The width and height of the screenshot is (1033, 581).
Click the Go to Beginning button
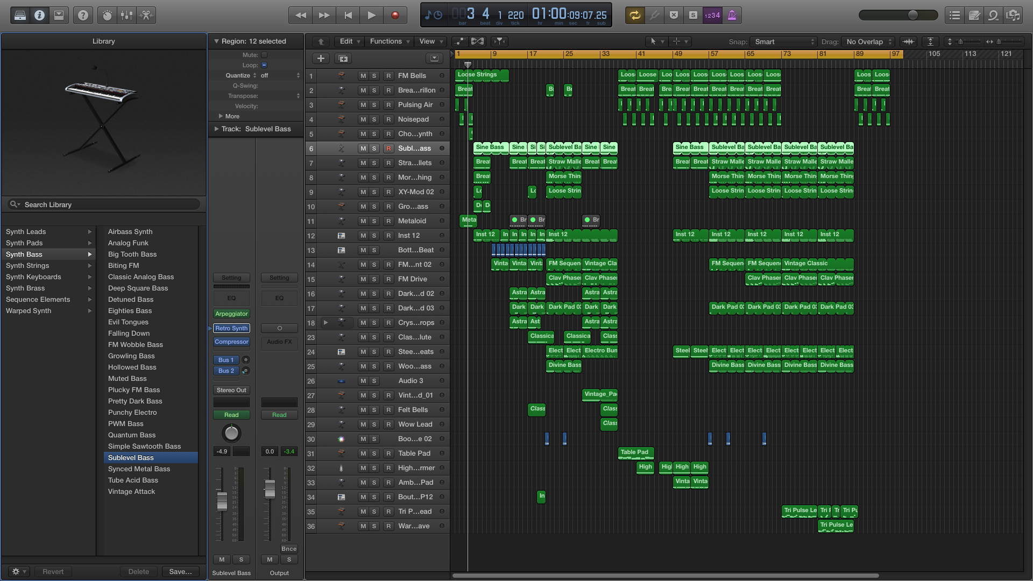click(x=348, y=15)
